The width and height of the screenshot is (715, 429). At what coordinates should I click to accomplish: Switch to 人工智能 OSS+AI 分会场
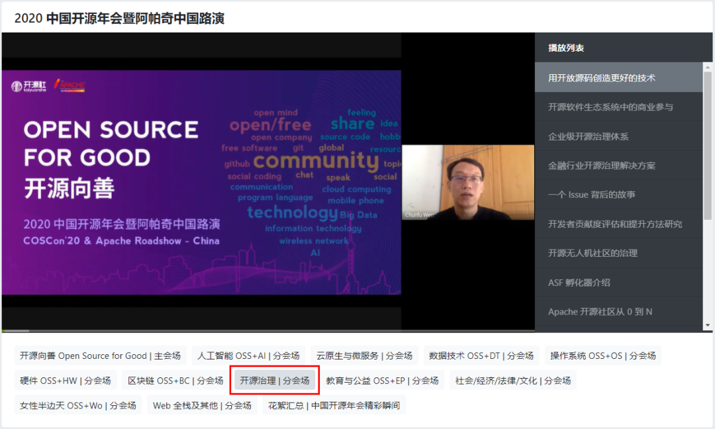coord(248,356)
